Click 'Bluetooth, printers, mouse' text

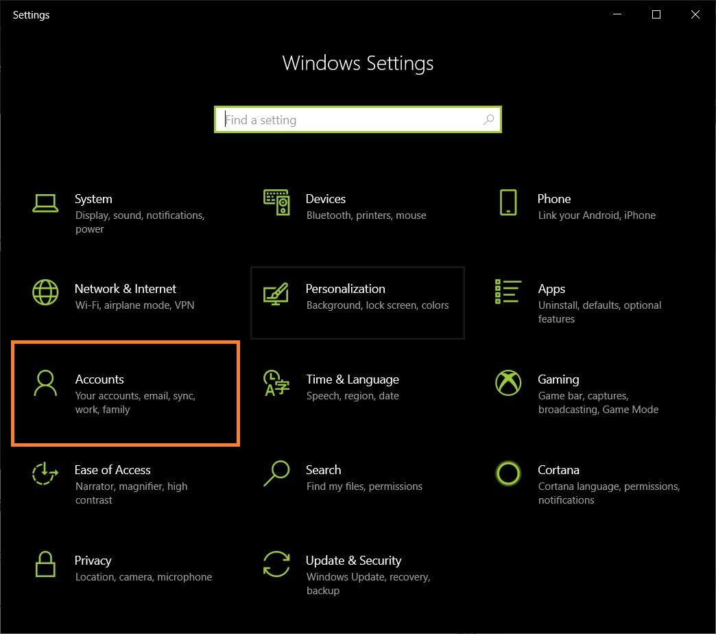click(x=366, y=215)
